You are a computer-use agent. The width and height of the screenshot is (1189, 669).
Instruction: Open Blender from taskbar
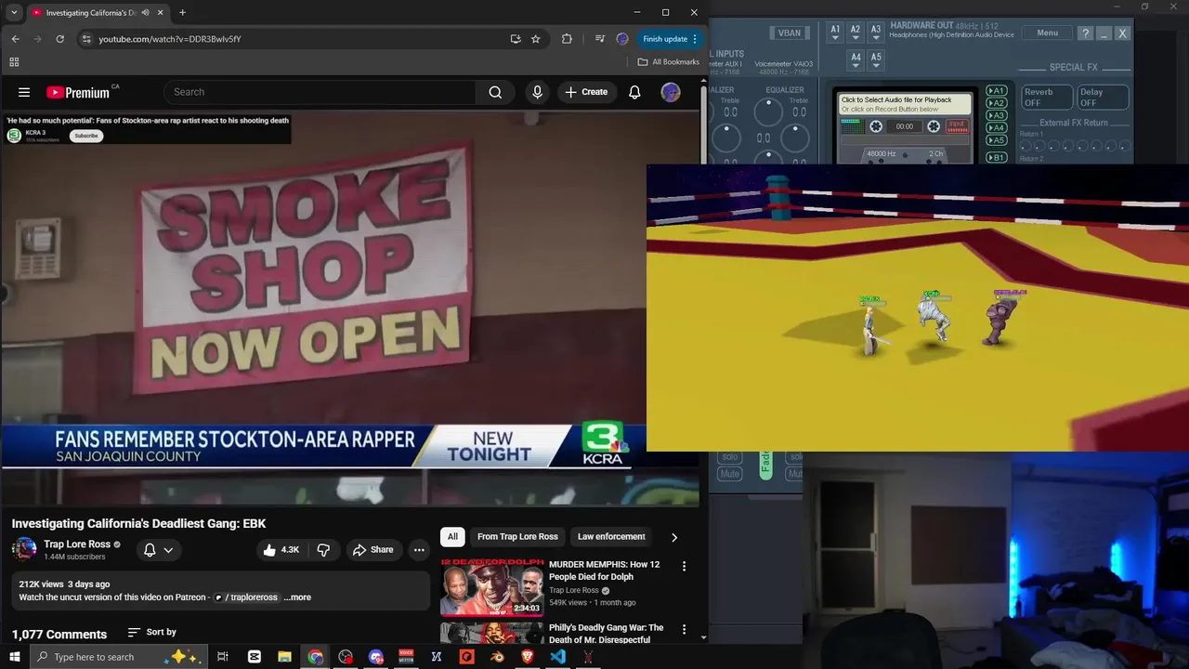click(x=497, y=657)
